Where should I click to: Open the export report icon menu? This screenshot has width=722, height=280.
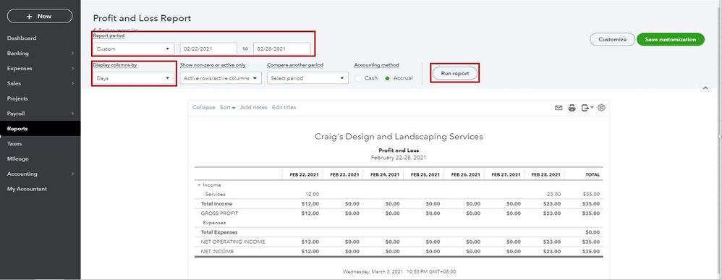point(587,109)
